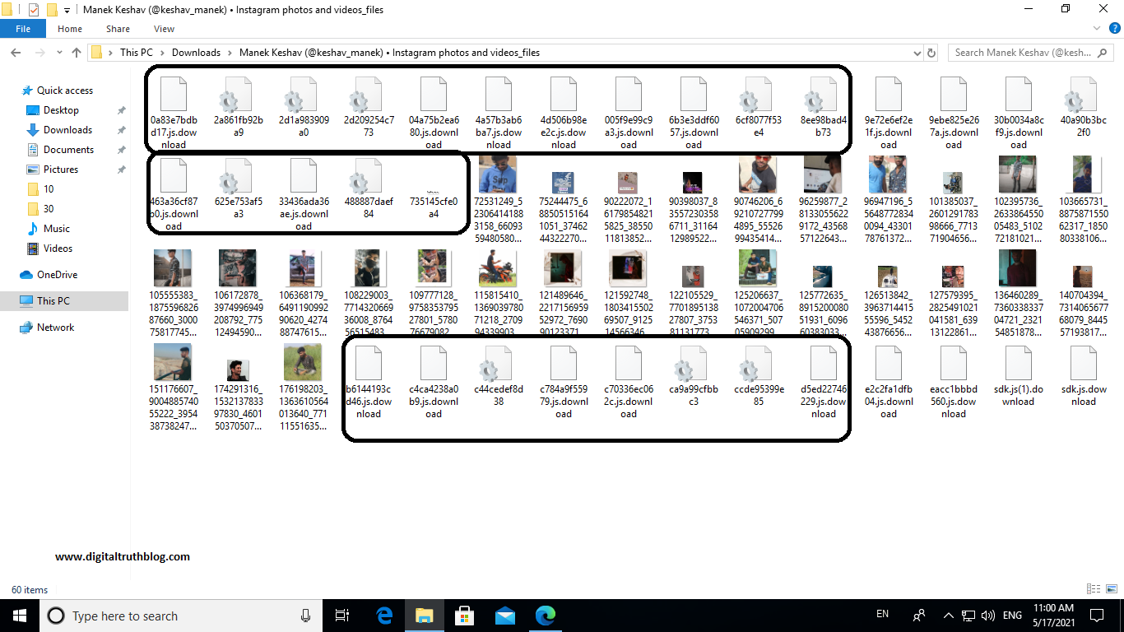The image size is (1124, 632).
Task: Open the Share ribbon tab
Action: [x=118, y=29]
